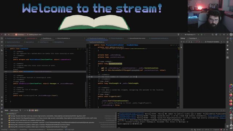Open the Run tool window sidebar icon
This screenshot has width=233, height=131.
(x=2, y=115)
